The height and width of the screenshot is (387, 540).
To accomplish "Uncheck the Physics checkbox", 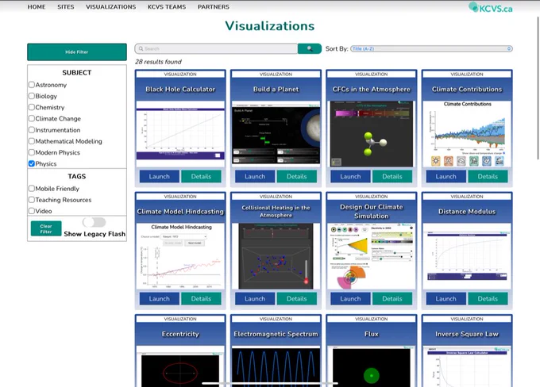I will click(32, 163).
